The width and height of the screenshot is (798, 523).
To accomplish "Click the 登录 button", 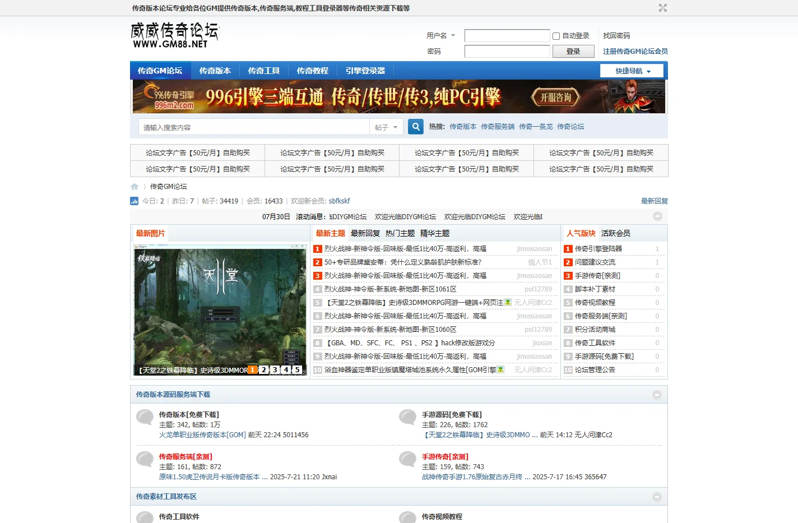I will coord(573,51).
